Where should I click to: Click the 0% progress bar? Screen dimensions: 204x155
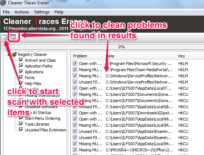pos(103,47)
